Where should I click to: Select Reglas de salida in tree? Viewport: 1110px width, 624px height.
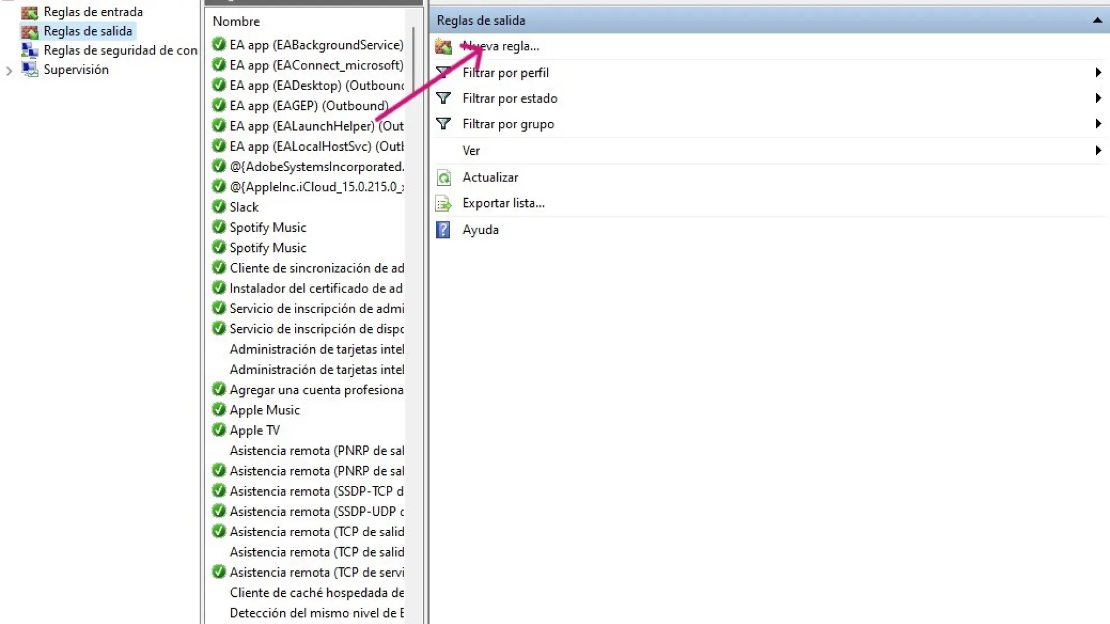[88, 31]
